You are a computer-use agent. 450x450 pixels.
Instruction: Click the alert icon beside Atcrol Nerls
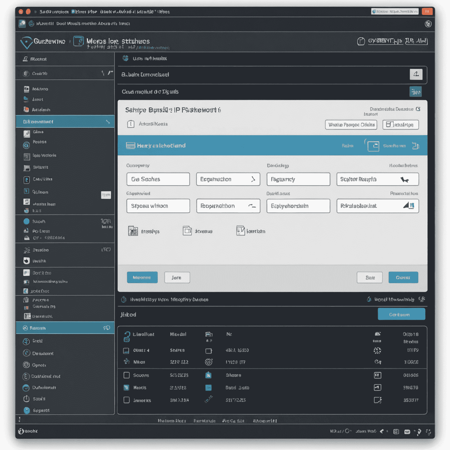tap(131, 124)
